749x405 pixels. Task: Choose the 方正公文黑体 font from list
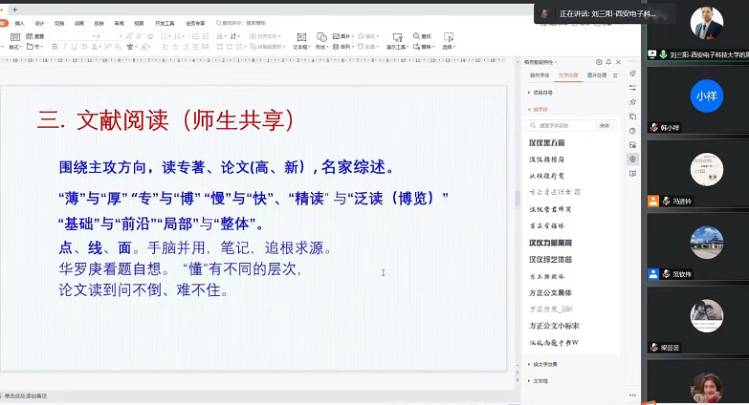tap(550, 292)
